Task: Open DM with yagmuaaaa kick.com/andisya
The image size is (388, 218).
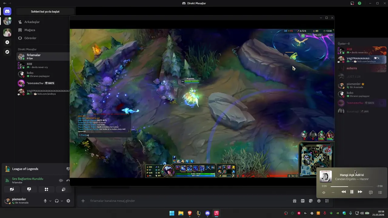Action: 43,92
